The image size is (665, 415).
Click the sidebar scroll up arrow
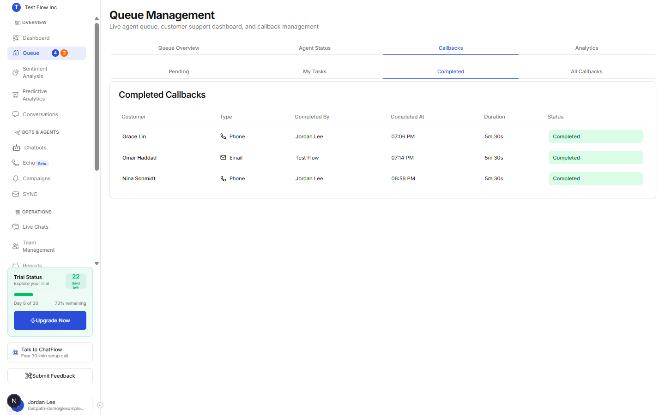97,19
